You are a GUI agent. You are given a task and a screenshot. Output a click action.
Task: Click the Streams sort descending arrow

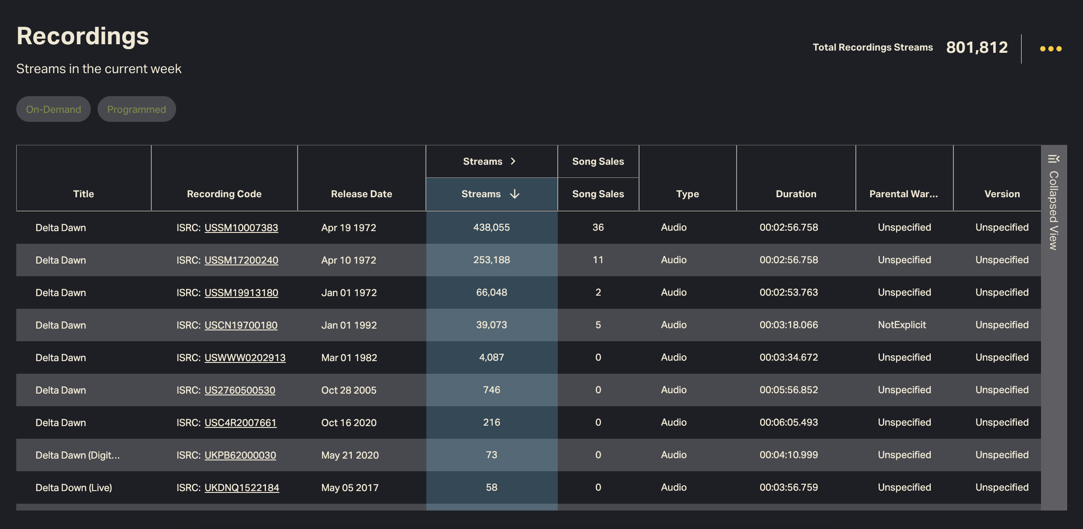pos(514,194)
